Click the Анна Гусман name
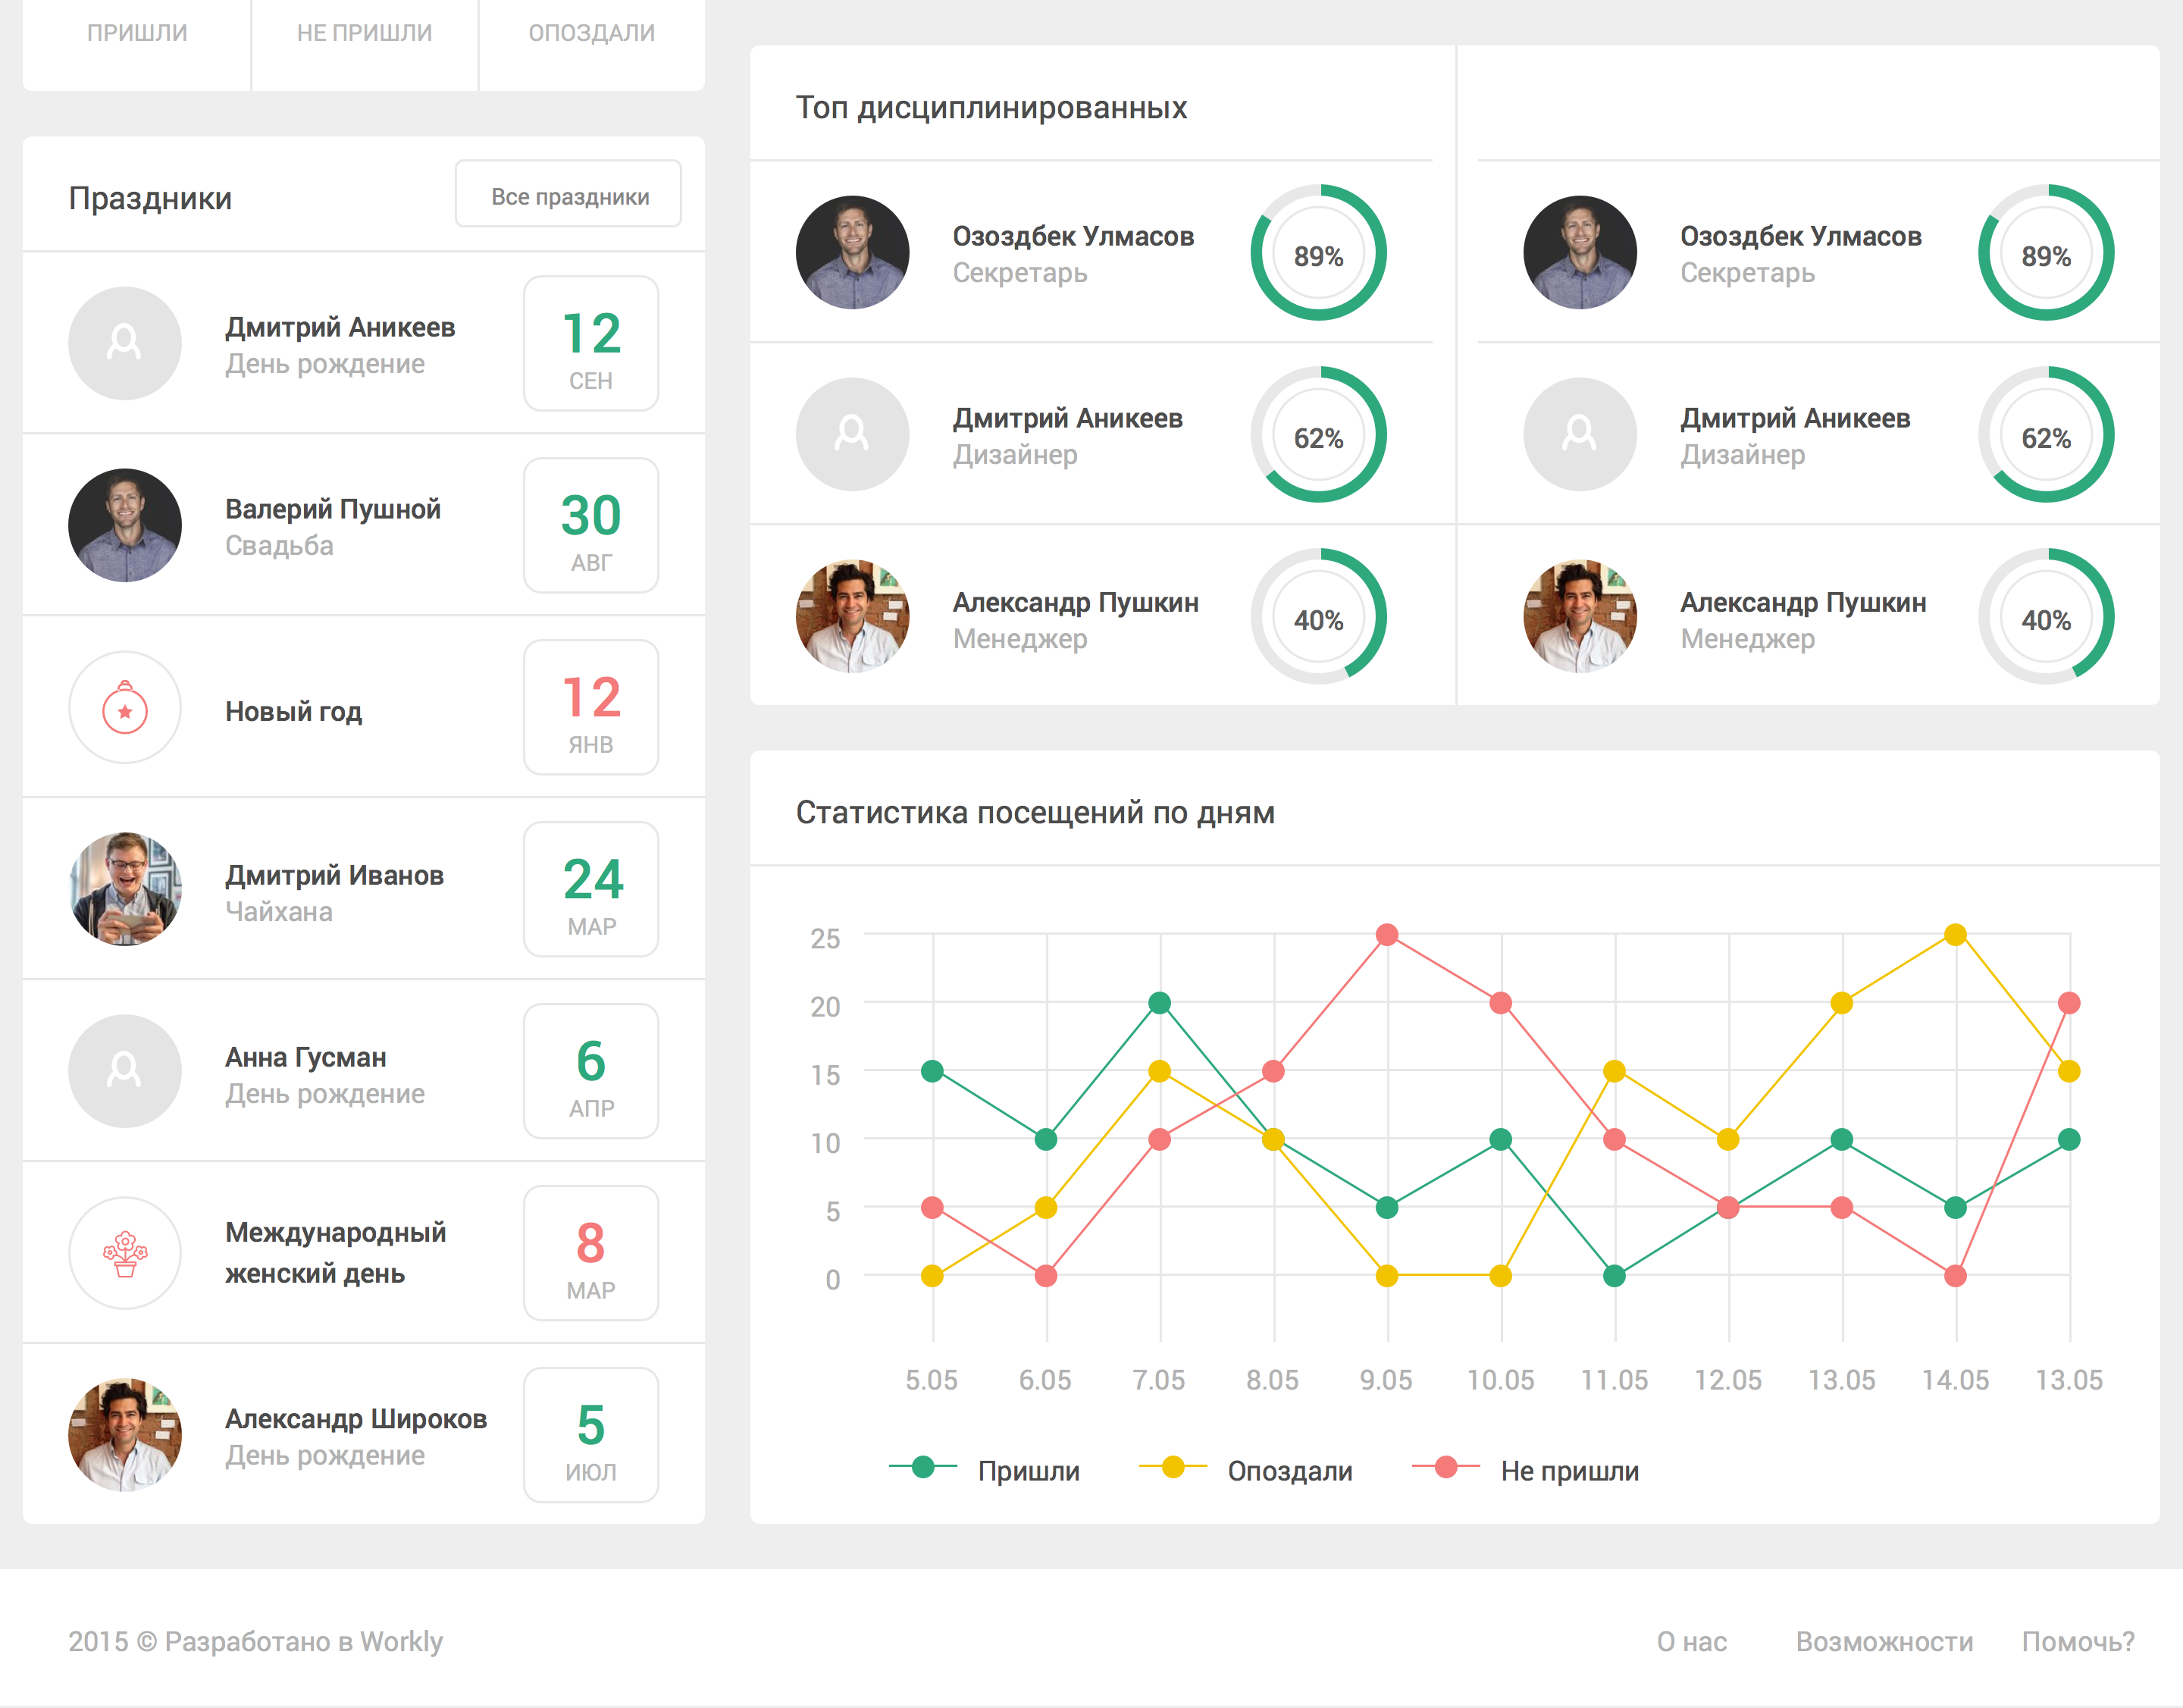 pos(306,1057)
